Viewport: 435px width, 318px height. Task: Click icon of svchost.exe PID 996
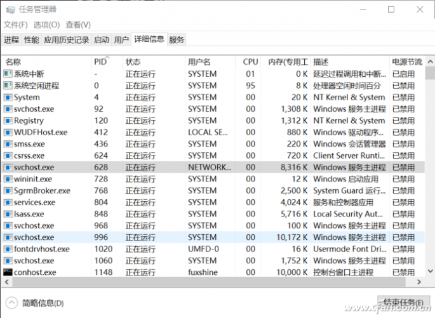pyautogui.click(x=8, y=237)
